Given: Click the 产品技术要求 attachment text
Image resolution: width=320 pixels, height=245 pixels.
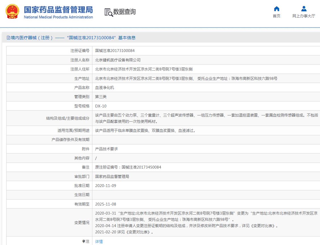Looking at the screenshot, I should click(x=106, y=149).
